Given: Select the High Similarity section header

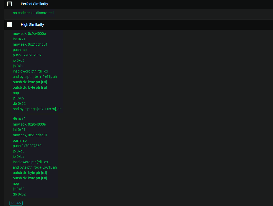Looking at the screenshot, I should click(x=139, y=25).
